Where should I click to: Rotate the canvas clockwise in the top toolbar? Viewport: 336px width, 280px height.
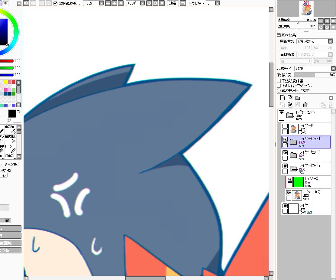[156, 3]
